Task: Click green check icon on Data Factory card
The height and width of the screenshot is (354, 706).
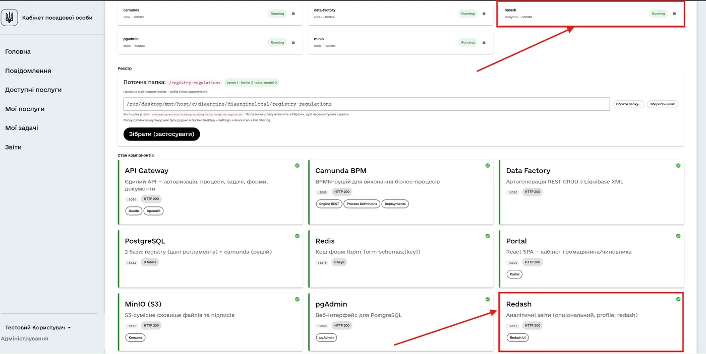Action: 678,165
